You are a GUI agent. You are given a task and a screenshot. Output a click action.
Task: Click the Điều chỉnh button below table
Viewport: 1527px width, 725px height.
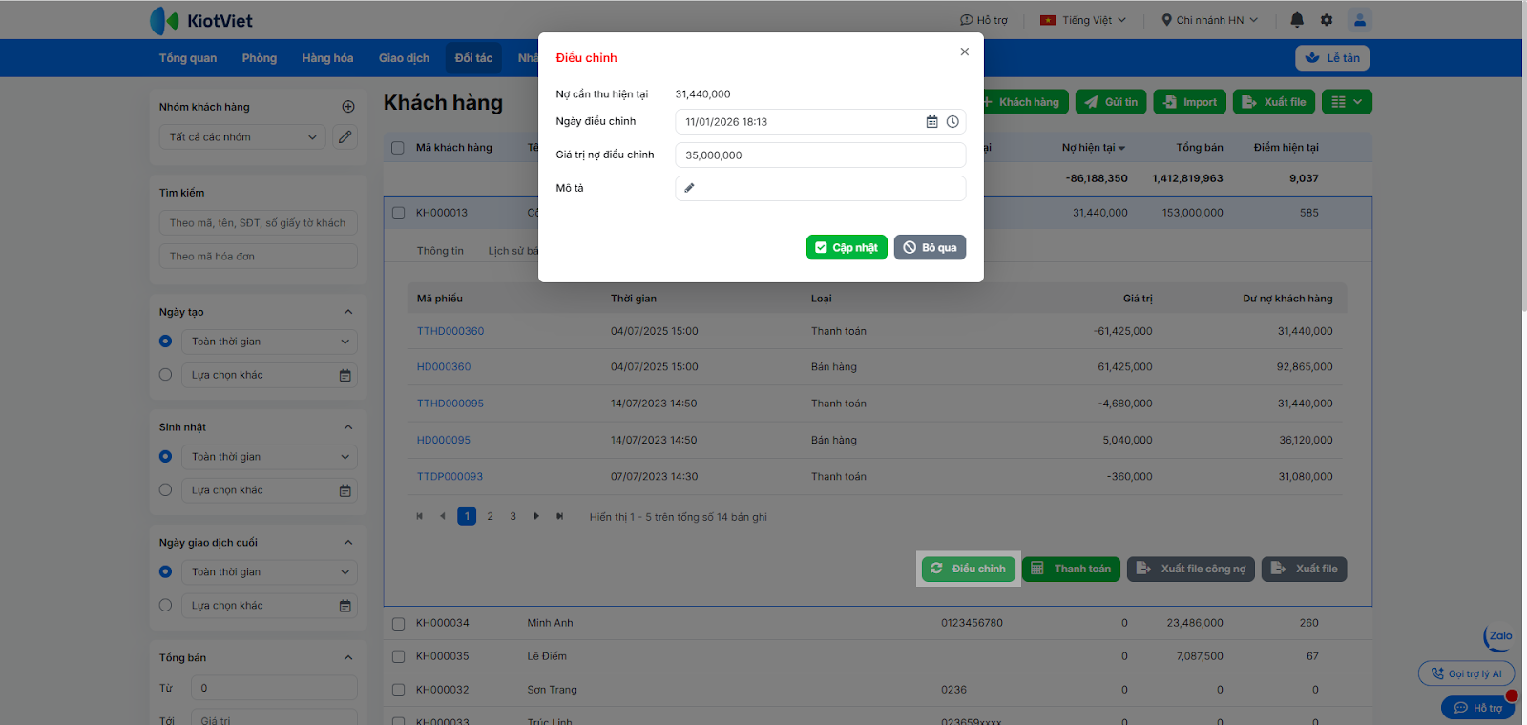click(969, 569)
